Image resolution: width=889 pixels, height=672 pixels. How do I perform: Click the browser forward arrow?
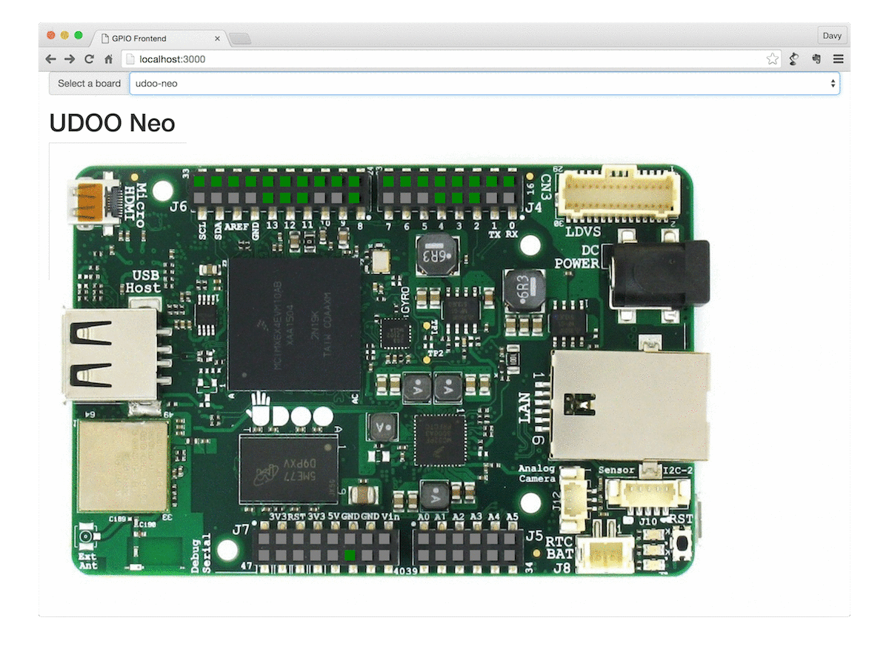[70, 59]
